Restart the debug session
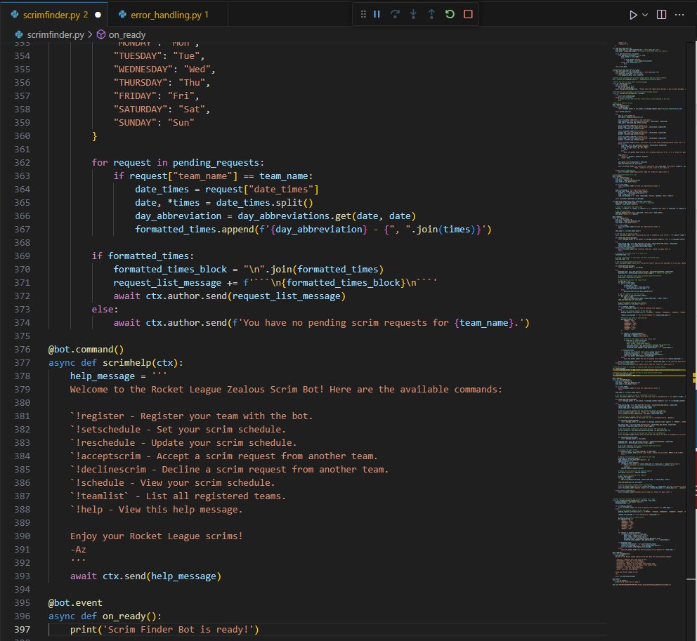The image size is (697, 641). [x=450, y=14]
